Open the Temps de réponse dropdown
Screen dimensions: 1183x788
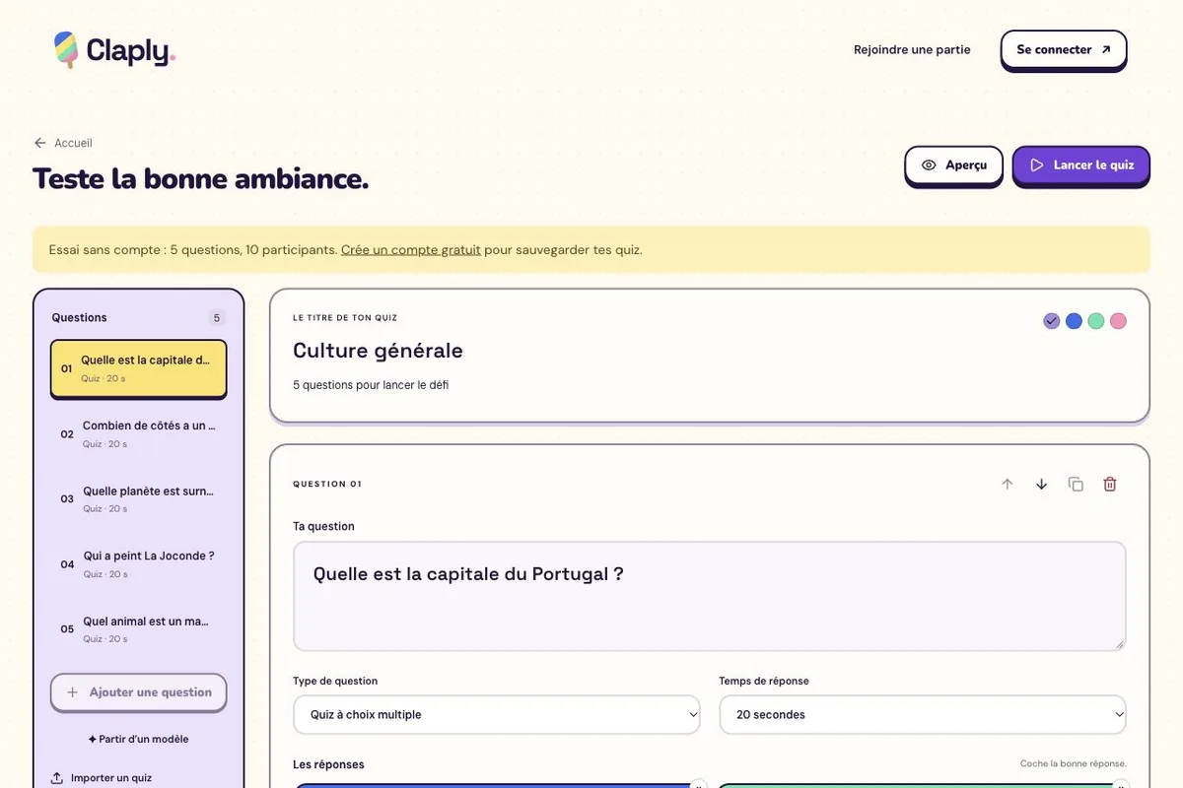(923, 715)
